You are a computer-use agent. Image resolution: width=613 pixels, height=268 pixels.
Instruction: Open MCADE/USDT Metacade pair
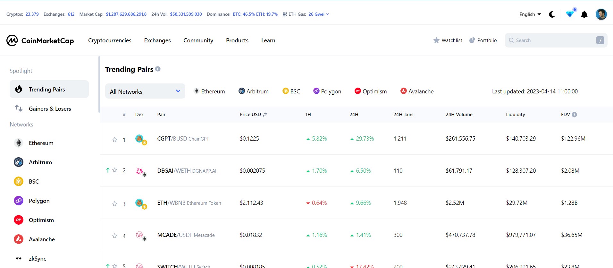point(186,235)
